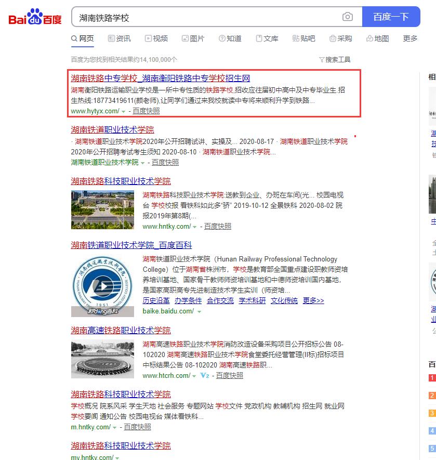The height and width of the screenshot is (460, 436).
Task: Open 百度快照 of 湖南铁道职业技术学院 result
Action: click(x=165, y=162)
